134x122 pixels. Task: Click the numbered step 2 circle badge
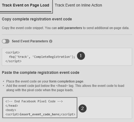(x=82, y=109)
